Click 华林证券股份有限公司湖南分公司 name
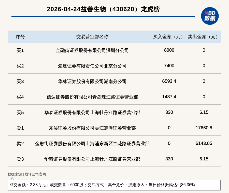This screenshot has height=193, width=229. [x=92, y=81]
